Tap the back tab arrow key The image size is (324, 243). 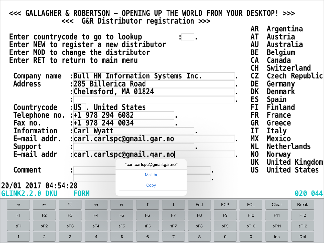pos(44,204)
